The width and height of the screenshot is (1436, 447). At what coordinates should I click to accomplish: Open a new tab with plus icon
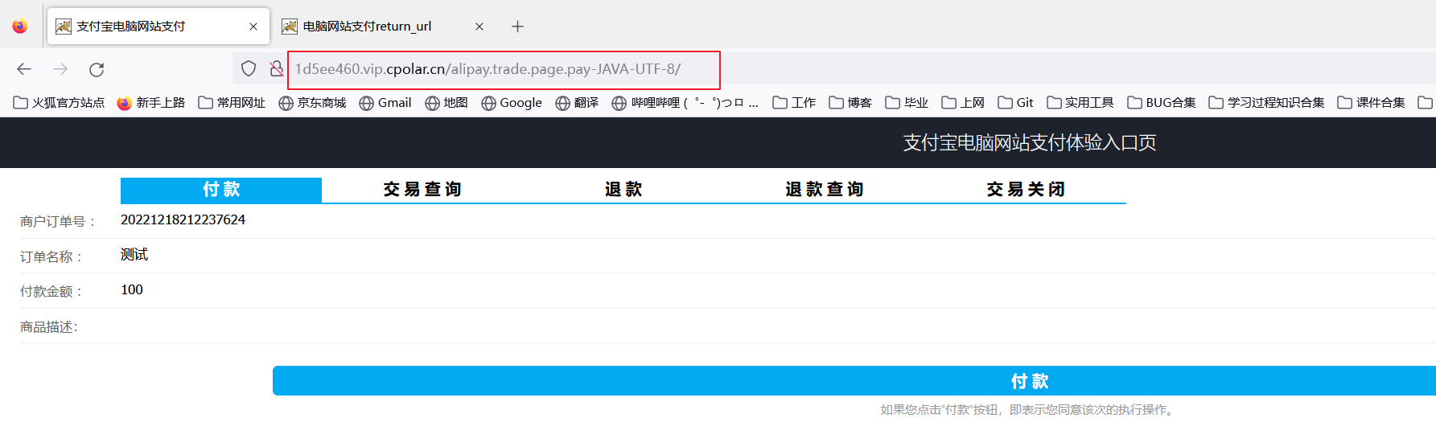coord(517,27)
